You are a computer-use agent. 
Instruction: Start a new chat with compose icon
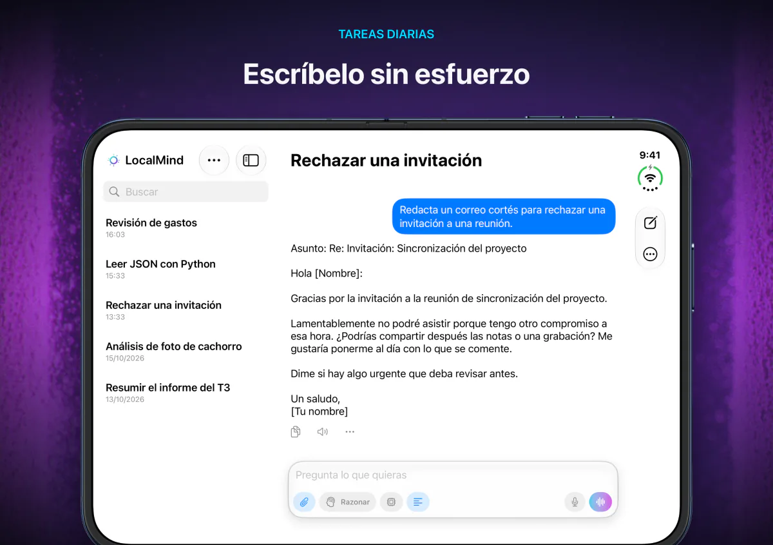click(650, 223)
